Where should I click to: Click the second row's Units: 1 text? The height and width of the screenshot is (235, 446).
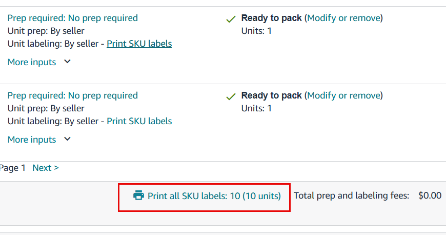pos(256,108)
